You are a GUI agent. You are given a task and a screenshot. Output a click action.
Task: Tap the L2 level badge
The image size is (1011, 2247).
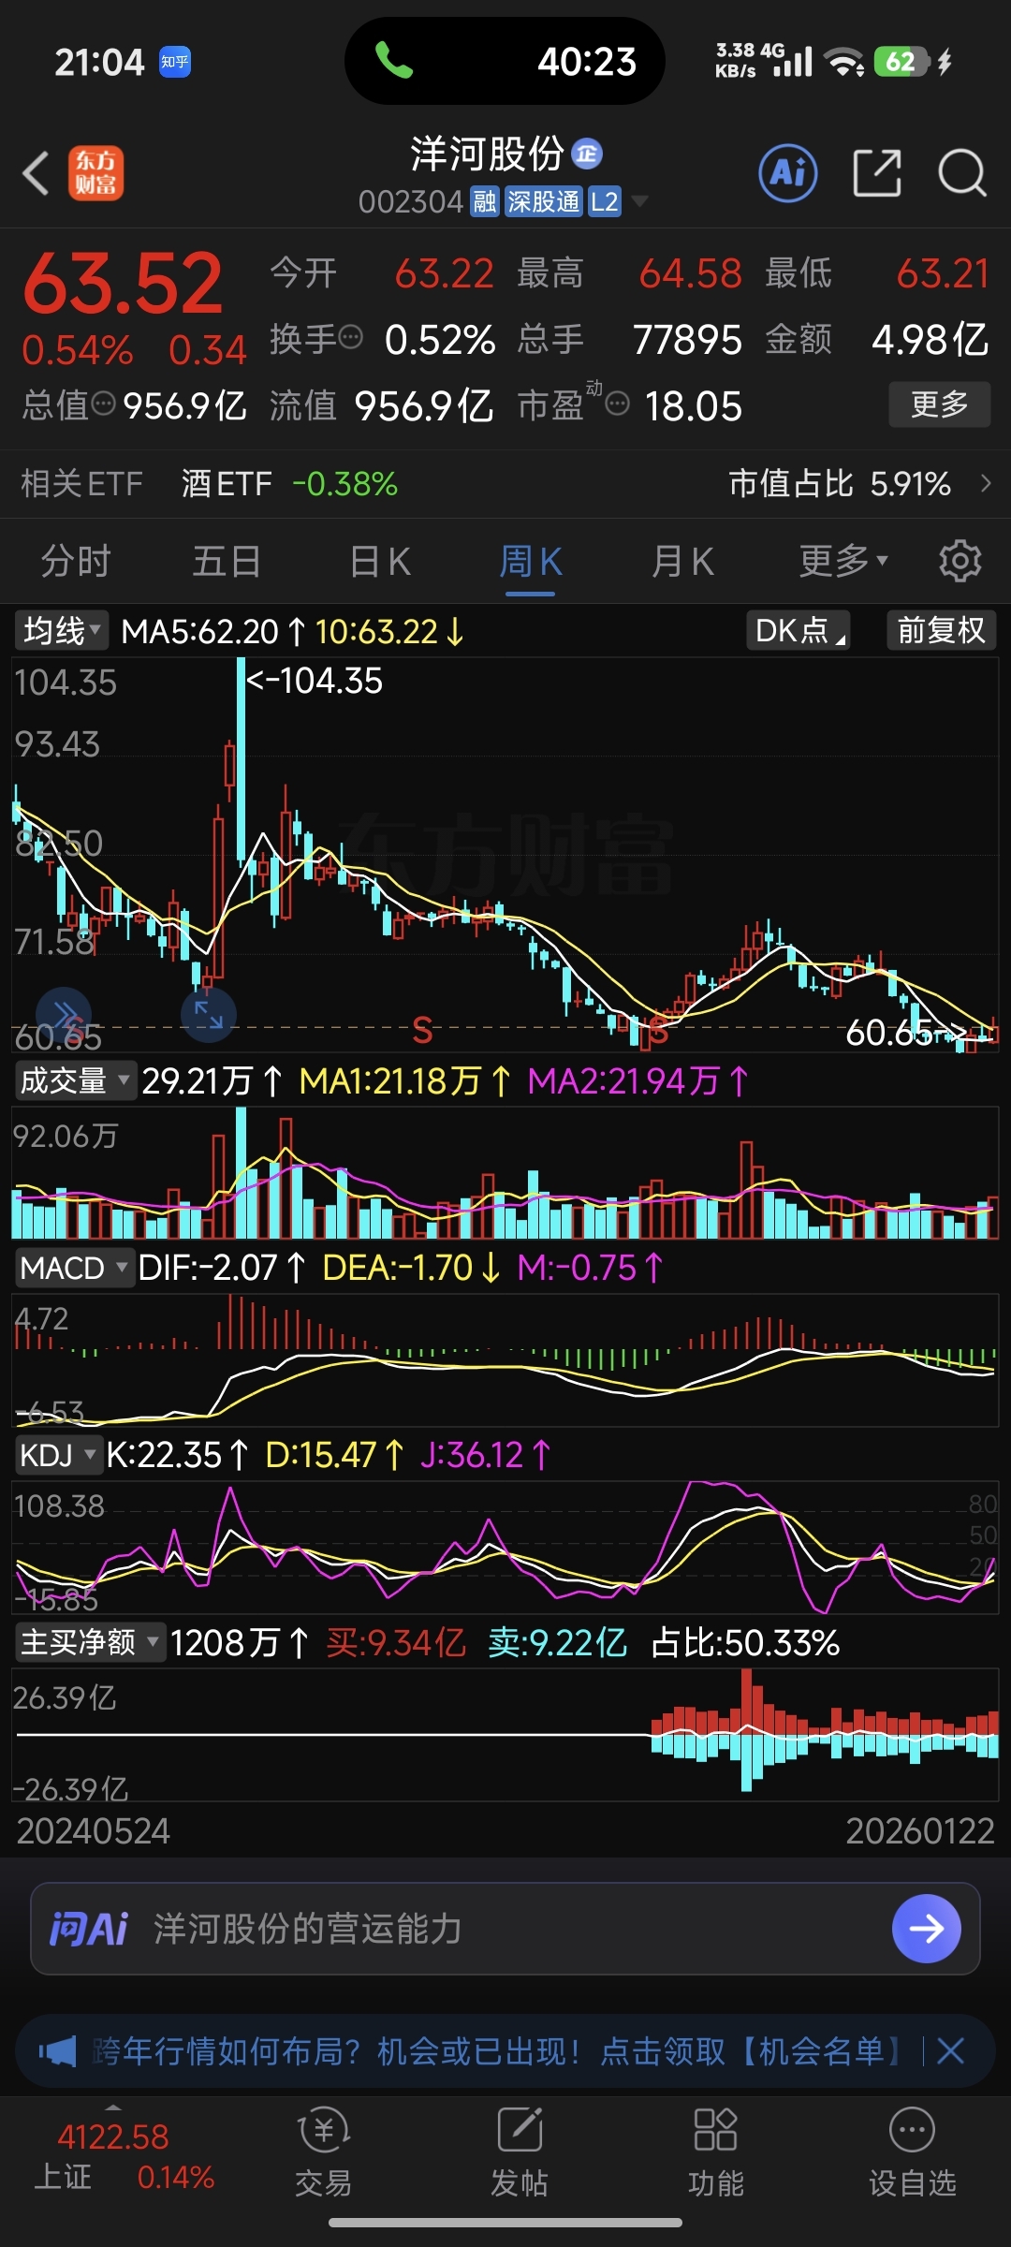[x=605, y=201]
